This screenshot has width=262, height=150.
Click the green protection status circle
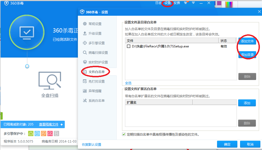click(x=27, y=32)
